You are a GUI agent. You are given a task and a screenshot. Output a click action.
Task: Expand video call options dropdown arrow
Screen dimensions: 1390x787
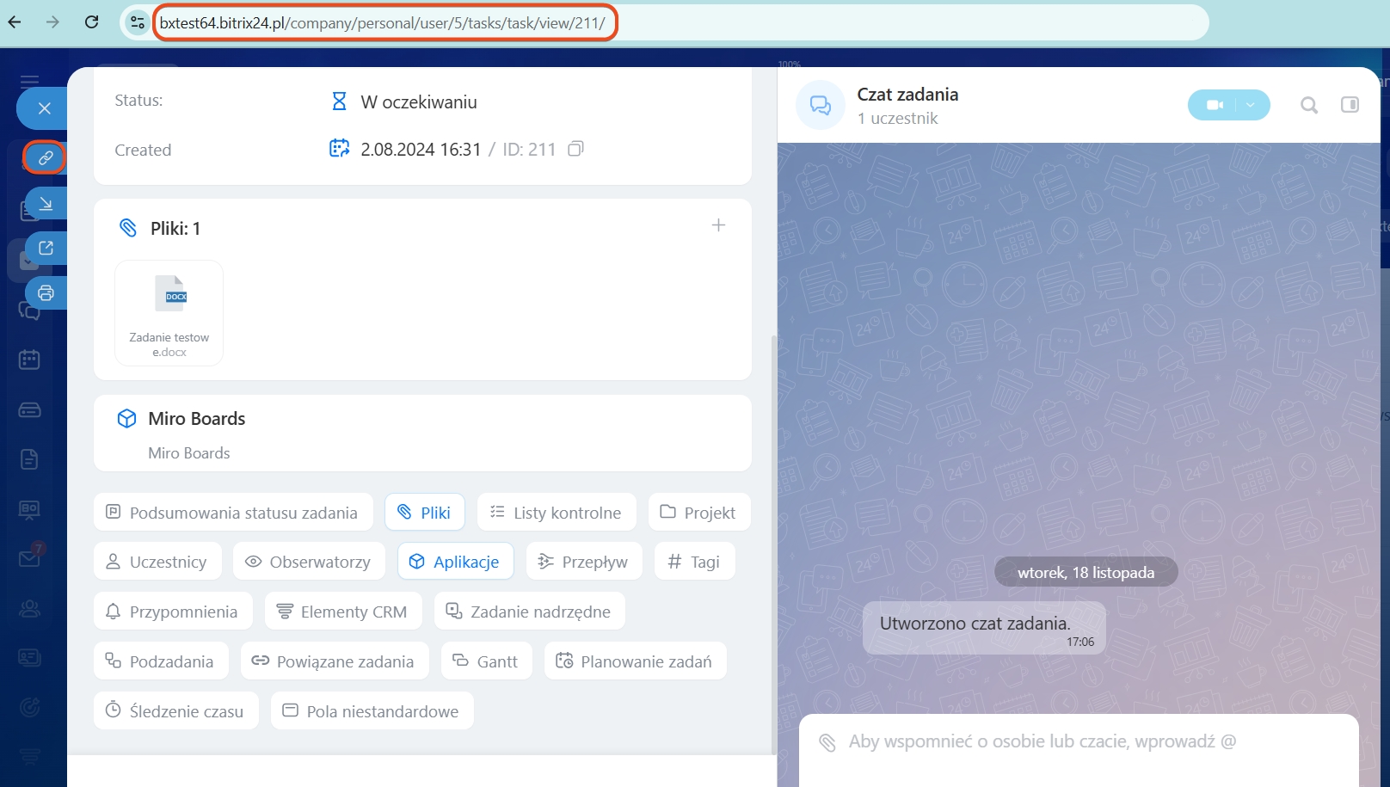(1251, 105)
